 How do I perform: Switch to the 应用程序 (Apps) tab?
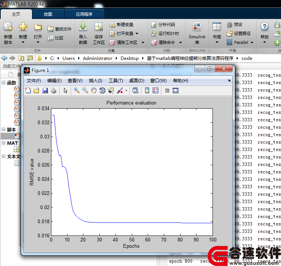click(84, 14)
